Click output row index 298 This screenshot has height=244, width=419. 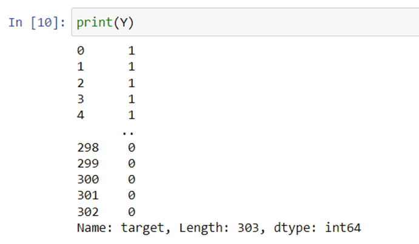88,148
